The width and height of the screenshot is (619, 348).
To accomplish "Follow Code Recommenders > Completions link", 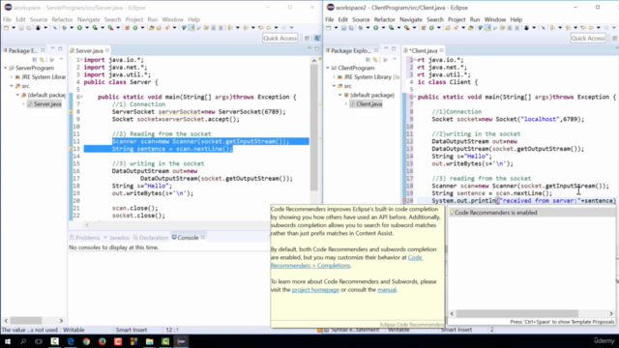I will pos(346,261).
